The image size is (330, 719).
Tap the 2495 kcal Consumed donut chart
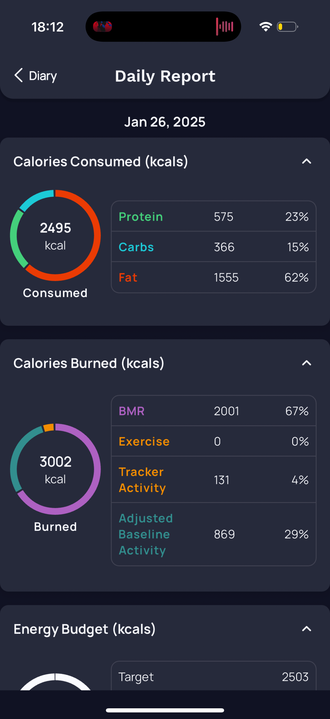[55, 235]
